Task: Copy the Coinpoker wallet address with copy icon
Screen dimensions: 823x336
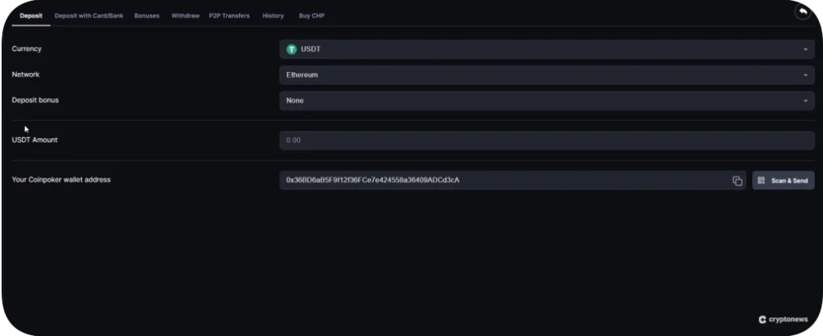Action: (x=737, y=181)
